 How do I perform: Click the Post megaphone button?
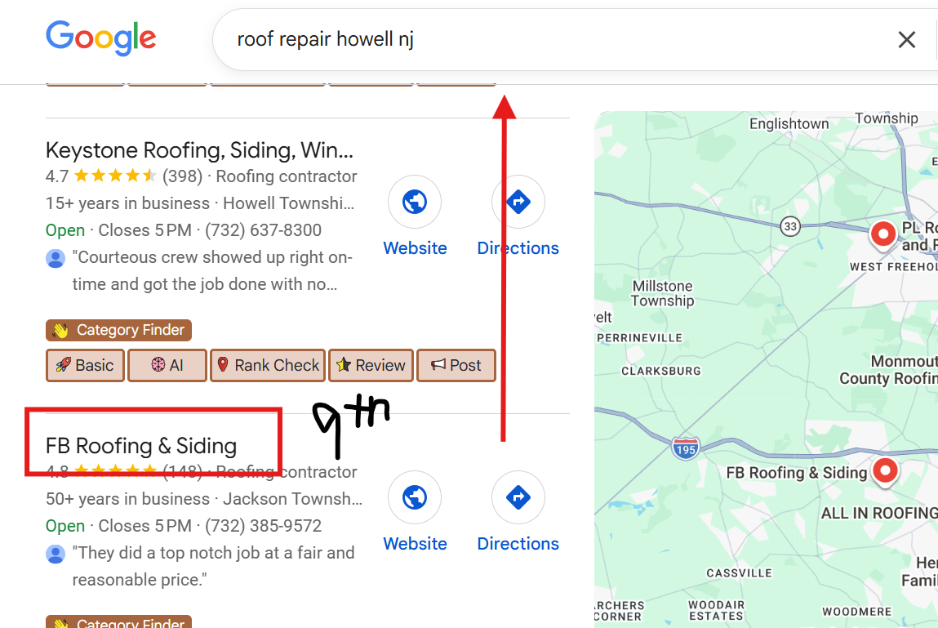click(x=456, y=365)
